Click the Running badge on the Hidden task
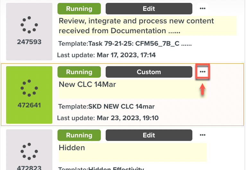 click(x=79, y=135)
